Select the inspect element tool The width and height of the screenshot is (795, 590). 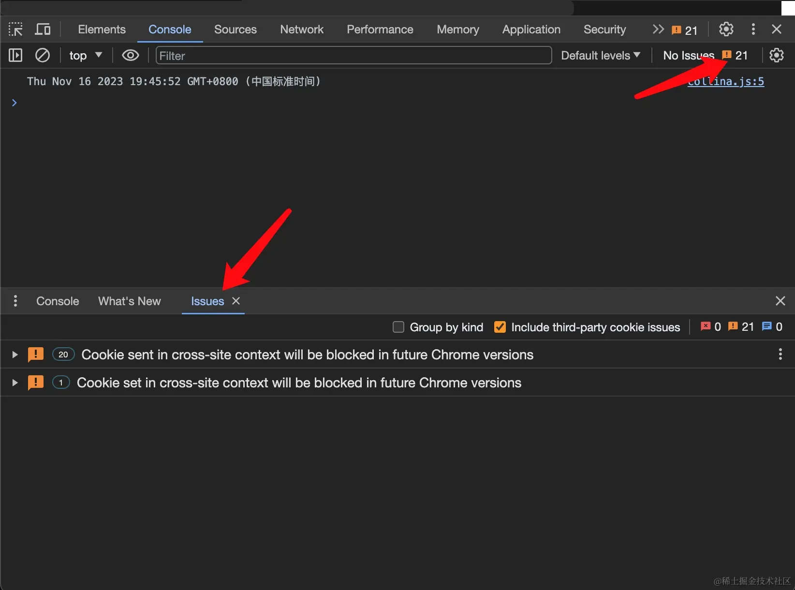click(x=15, y=29)
